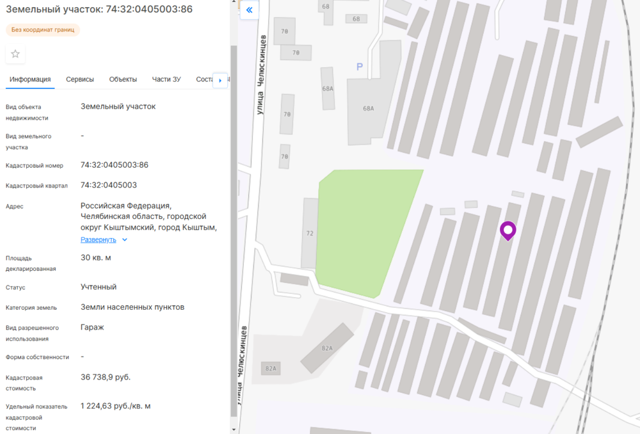
Task: Collapse the info panel with double-chevron button
Action: [x=249, y=10]
